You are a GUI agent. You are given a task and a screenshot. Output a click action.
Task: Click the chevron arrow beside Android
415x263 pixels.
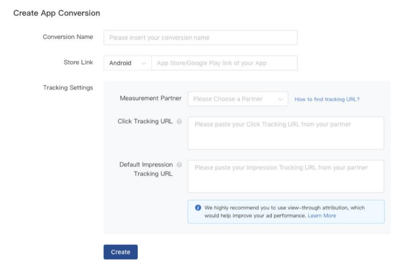click(x=143, y=63)
